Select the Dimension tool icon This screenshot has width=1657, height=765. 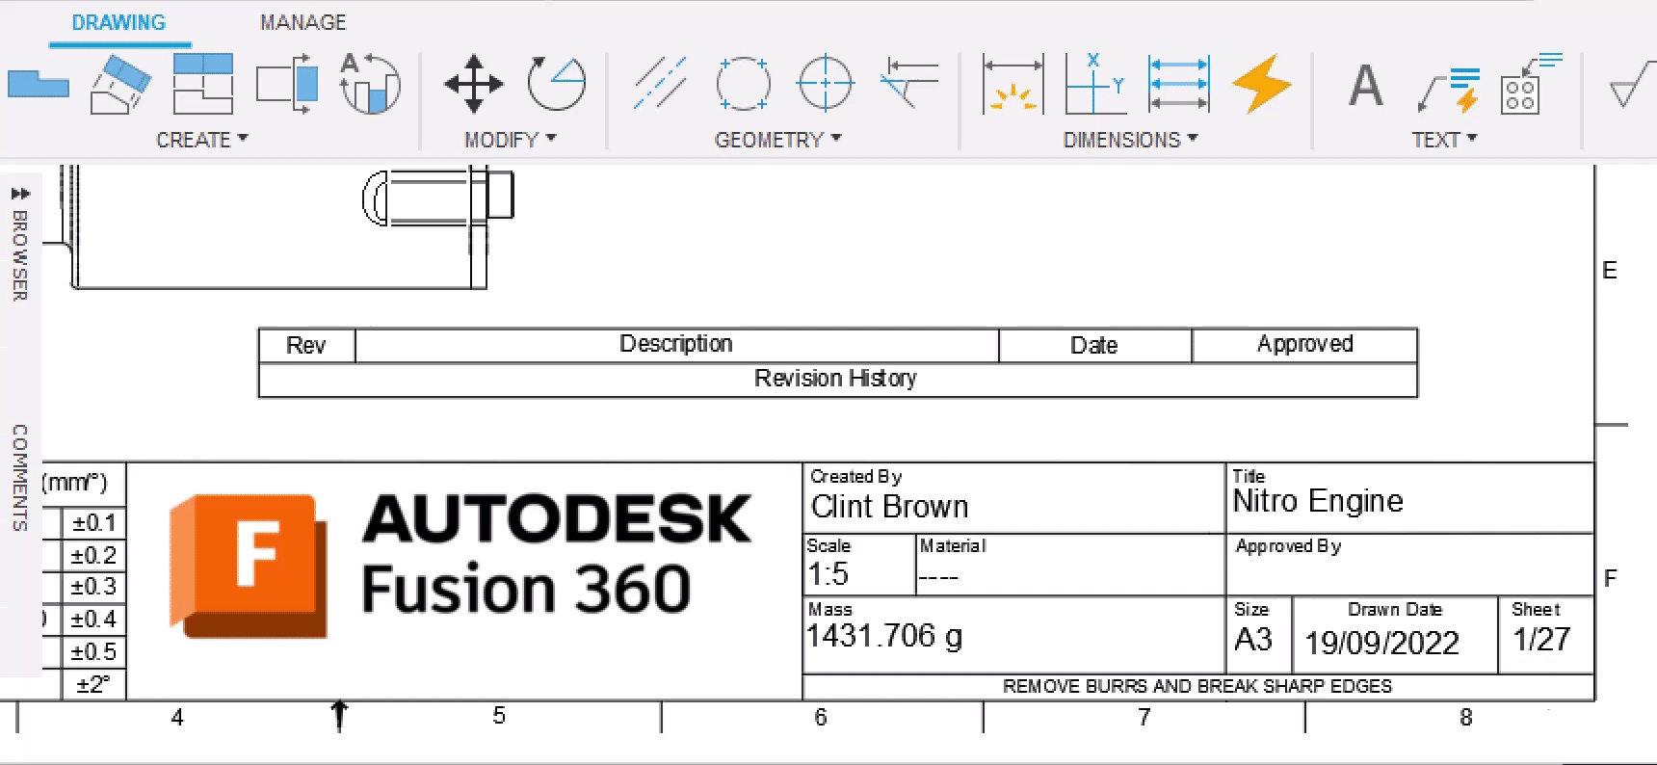(1013, 84)
